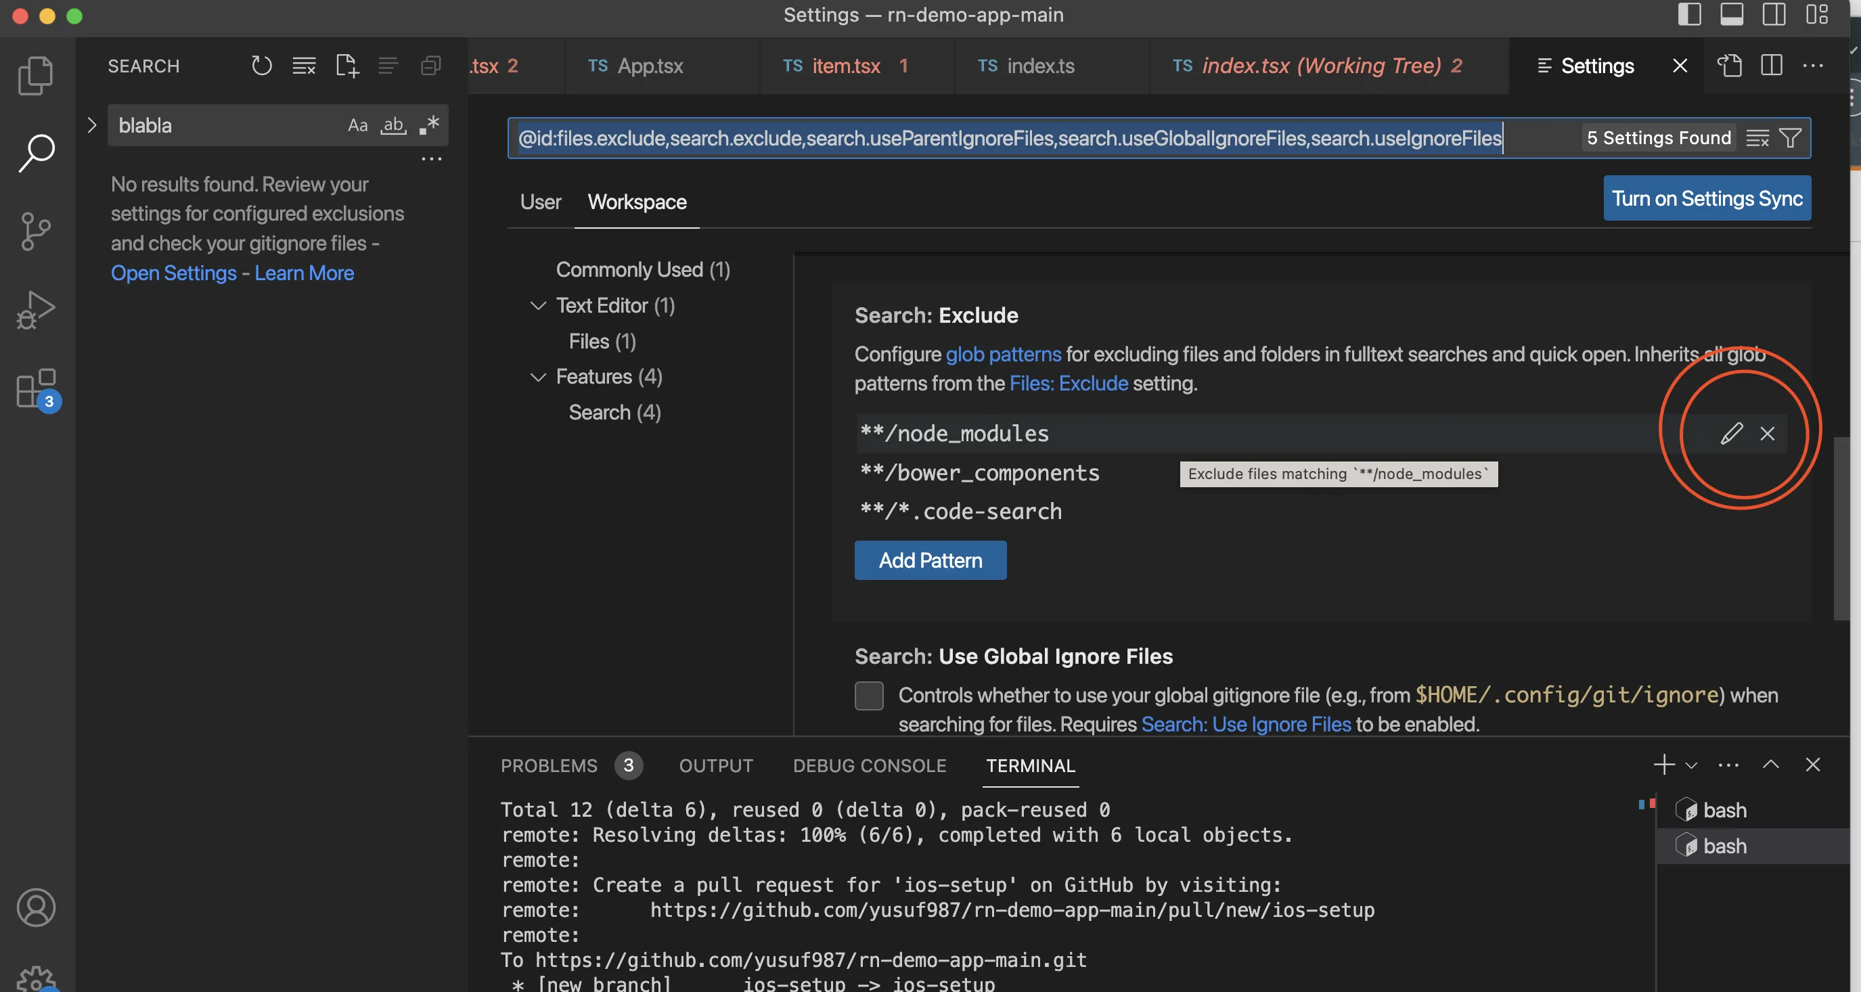Select the User settings tab
The image size is (1861, 992).
[x=539, y=202]
